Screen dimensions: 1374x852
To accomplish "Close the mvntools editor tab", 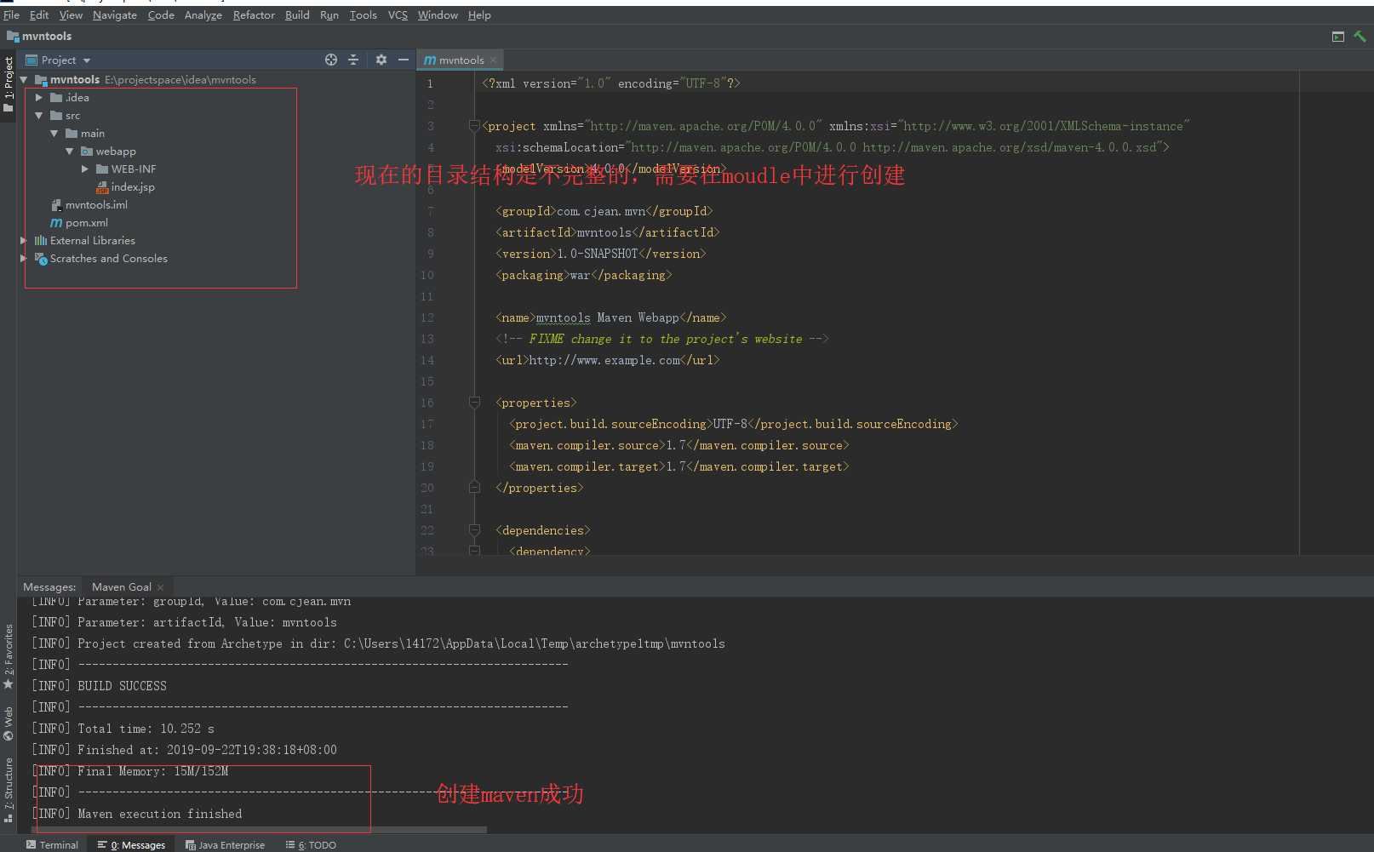I will click(493, 60).
